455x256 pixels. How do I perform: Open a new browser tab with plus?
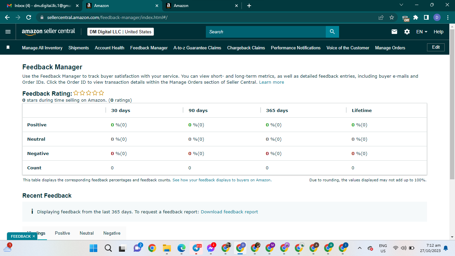click(x=249, y=6)
